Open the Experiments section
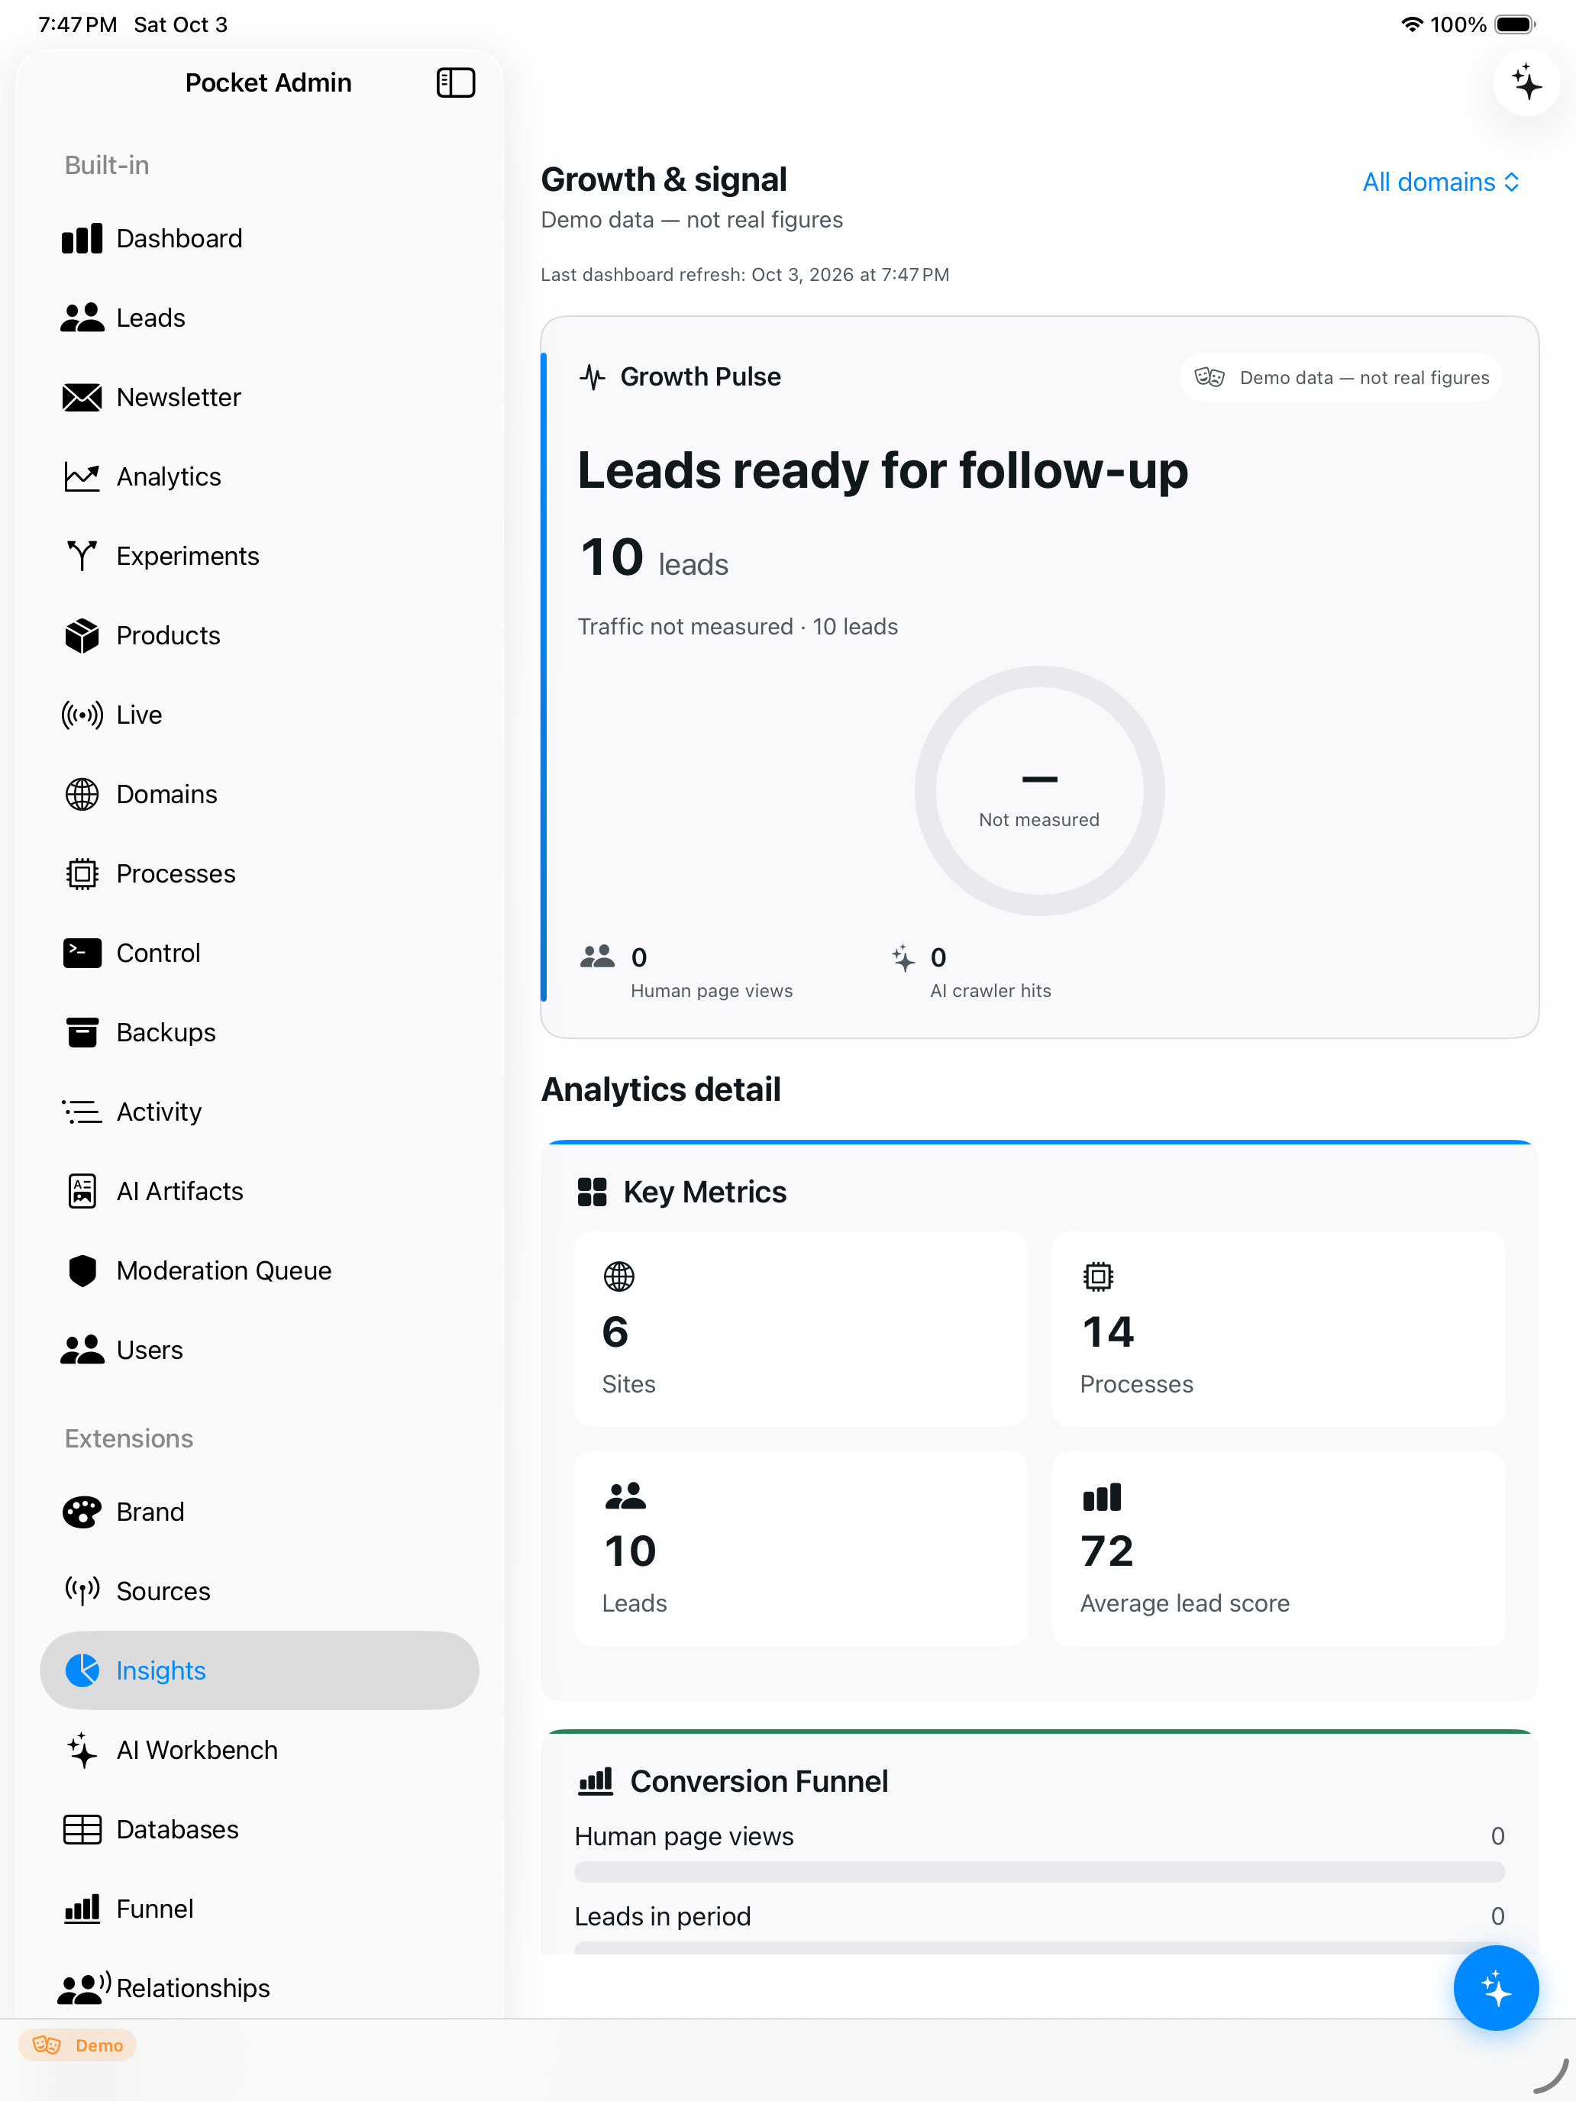This screenshot has width=1576, height=2101. pos(258,557)
